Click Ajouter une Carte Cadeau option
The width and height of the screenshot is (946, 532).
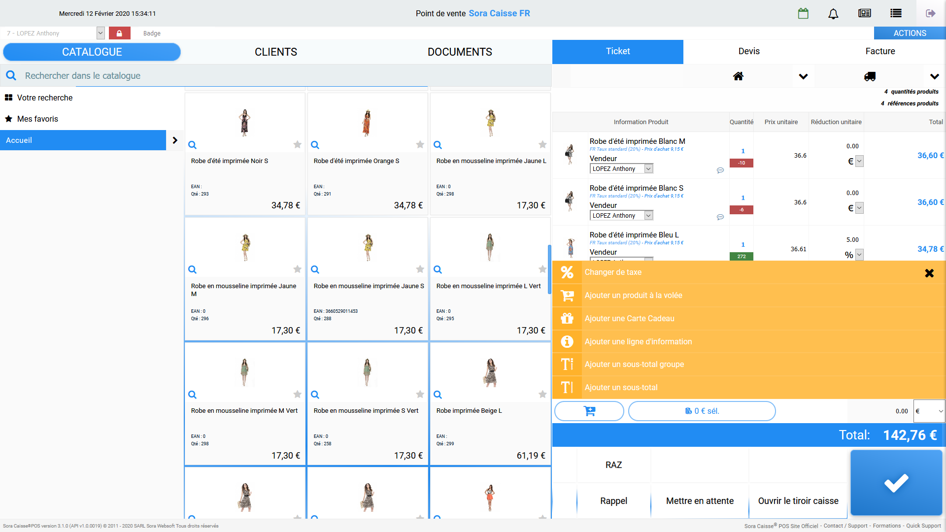point(629,319)
